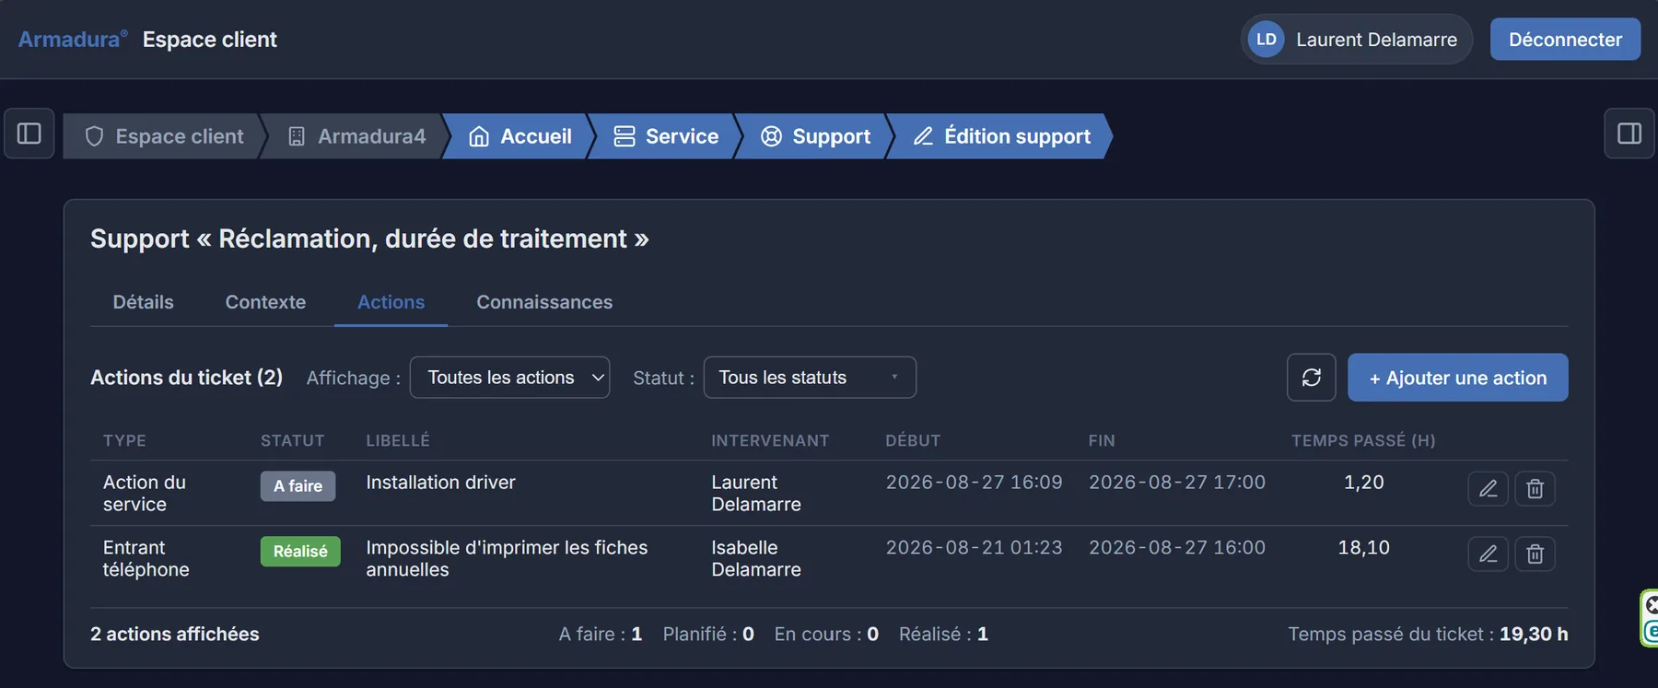The image size is (1658, 688).
Task: Navigate to Support breadcrumb
Action: (x=815, y=136)
